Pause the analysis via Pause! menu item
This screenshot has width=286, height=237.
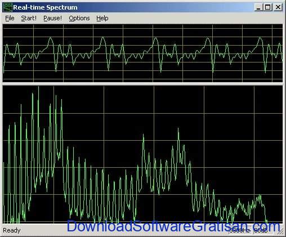click(x=52, y=18)
